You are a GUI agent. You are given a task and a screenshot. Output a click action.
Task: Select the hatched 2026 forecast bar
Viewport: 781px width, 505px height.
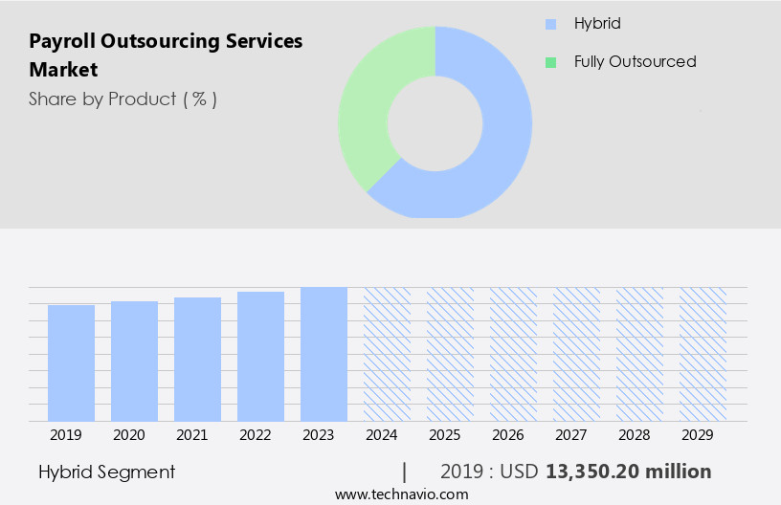tap(513, 354)
